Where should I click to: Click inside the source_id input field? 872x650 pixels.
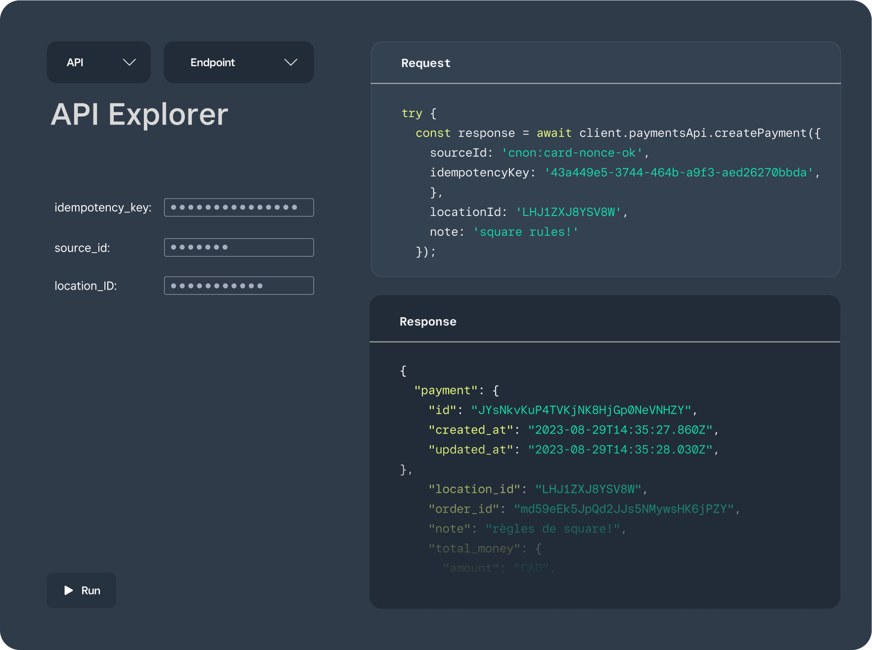[x=238, y=247]
